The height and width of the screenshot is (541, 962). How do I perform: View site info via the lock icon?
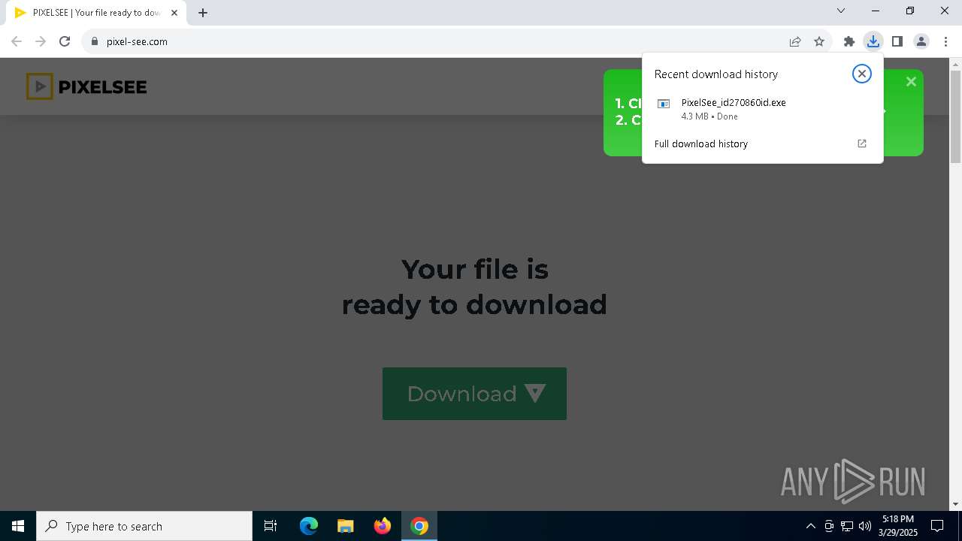coord(95,41)
